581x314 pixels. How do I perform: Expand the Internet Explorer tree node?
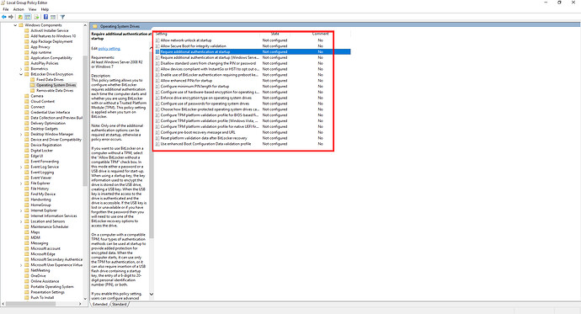pyautogui.click(x=21, y=210)
